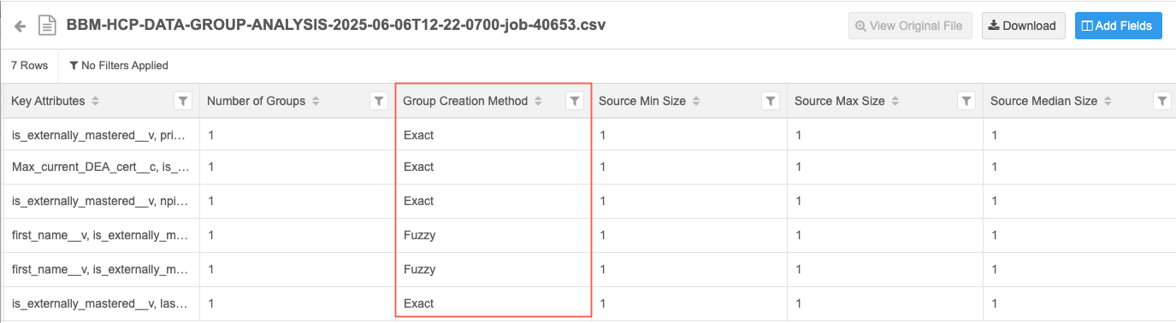
Task: Open filter for Group Creation Method column
Action: (575, 101)
